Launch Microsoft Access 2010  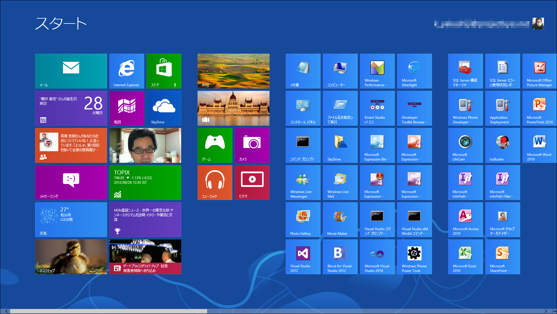[x=466, y=220]
